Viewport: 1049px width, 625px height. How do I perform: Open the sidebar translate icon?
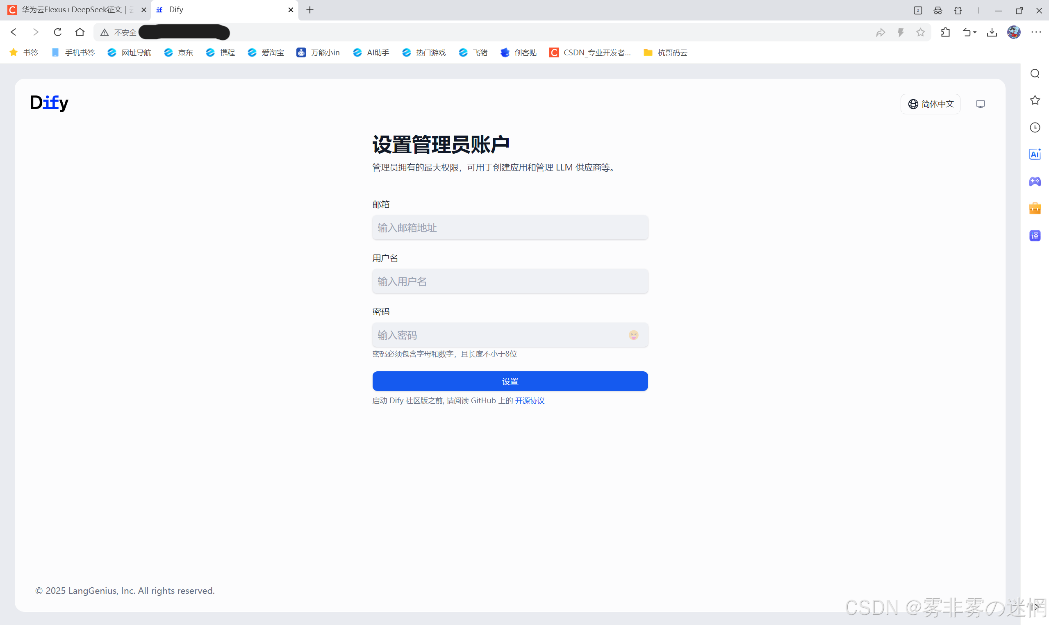[1035, 235]
